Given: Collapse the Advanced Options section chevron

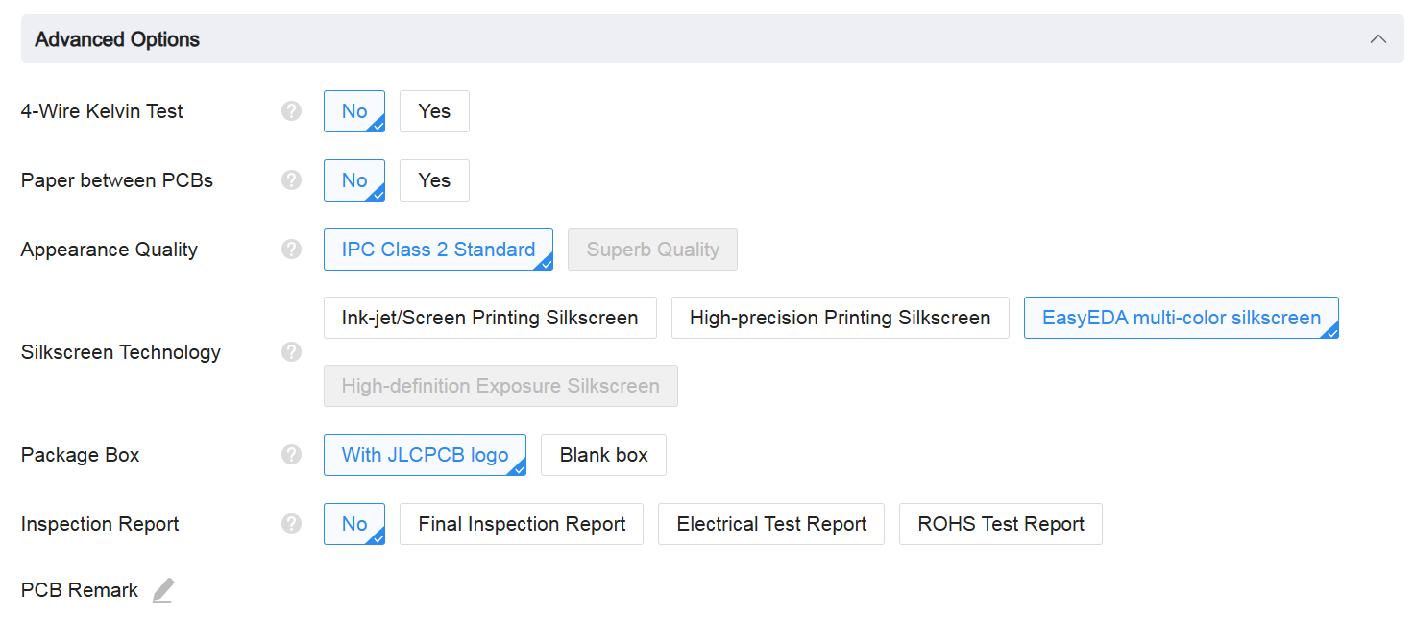Looking at the screenshot, I should pyautogui.click(x=1378, y=39).
